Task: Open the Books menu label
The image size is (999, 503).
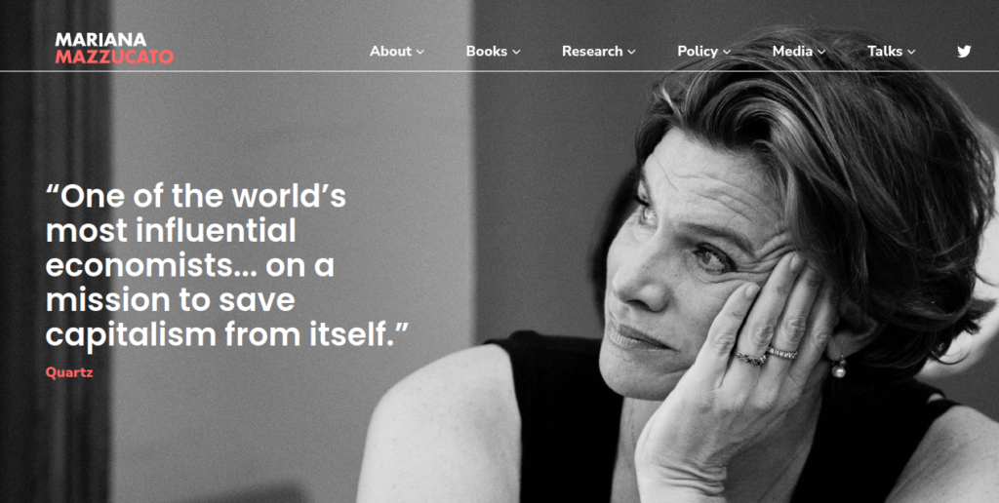Action: pos(487,51)
